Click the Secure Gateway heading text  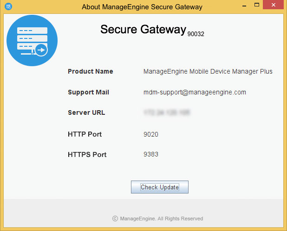143,30
